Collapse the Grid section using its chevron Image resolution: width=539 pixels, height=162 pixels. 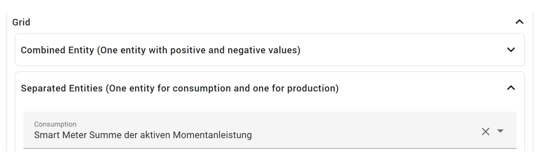tap(519, 22)
